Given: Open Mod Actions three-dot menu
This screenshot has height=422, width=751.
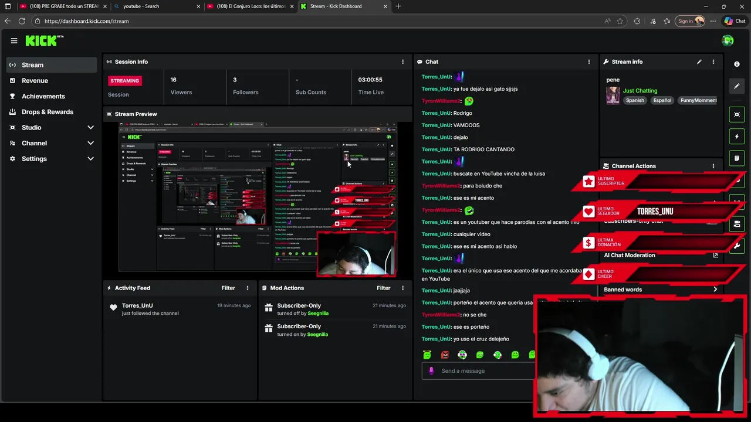Looking at the screenshot, I should pyautogui.click(x=402, y=288).
